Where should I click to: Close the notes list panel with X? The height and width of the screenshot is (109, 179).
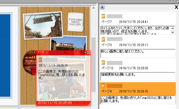coord(176,7)
